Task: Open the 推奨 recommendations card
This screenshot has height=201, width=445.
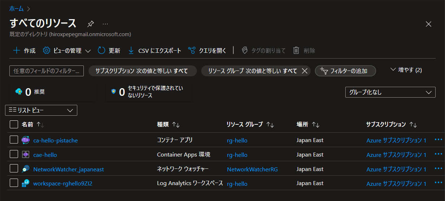Action: (53, 92)
